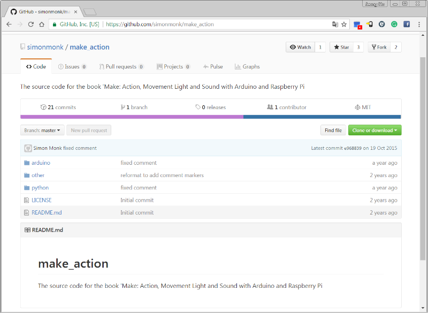This screenshot has height=313, width=428.
Task: View the 21 commits history
Action: click(58, 107)
